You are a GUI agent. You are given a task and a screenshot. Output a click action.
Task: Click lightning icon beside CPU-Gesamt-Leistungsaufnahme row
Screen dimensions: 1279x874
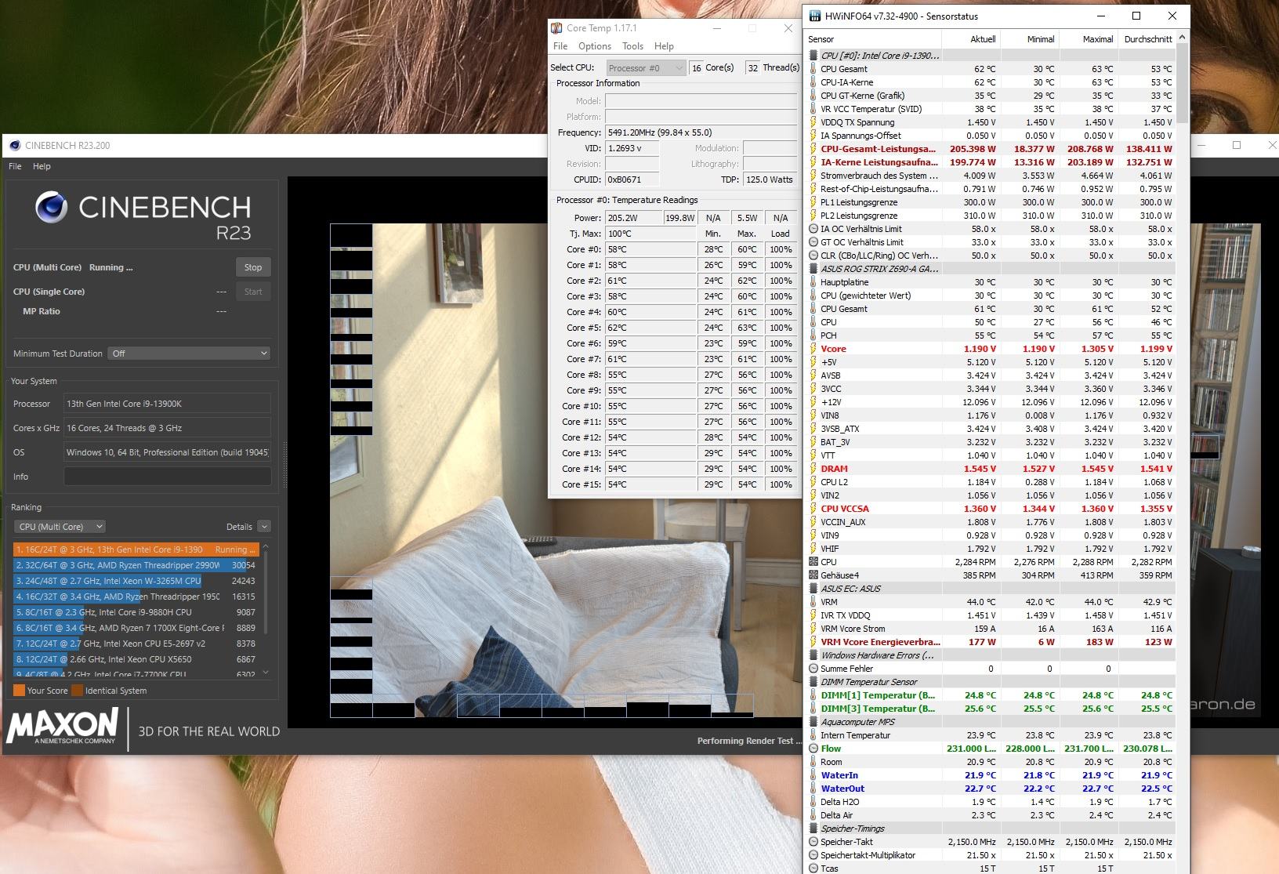point(813,149)
